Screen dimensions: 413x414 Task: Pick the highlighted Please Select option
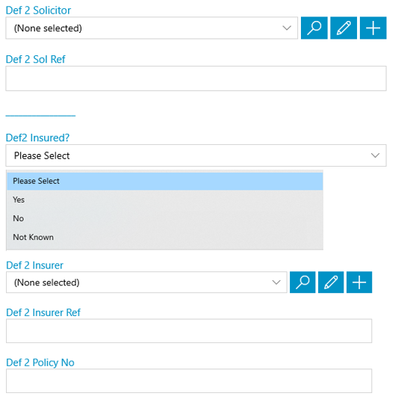pyautogui.click(x=165, y=181)
